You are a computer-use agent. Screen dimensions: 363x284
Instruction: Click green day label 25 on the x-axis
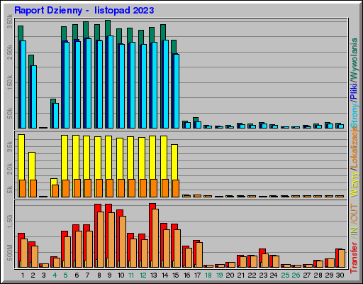tap(285, 275)
